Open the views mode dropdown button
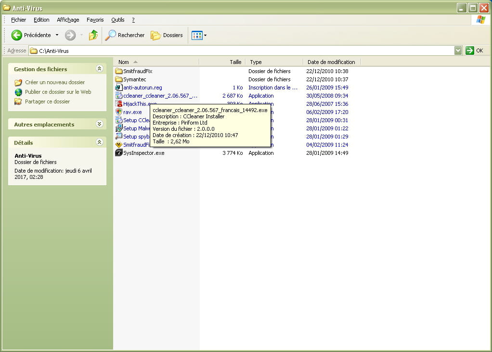492x352 pixels. [199, 35]
